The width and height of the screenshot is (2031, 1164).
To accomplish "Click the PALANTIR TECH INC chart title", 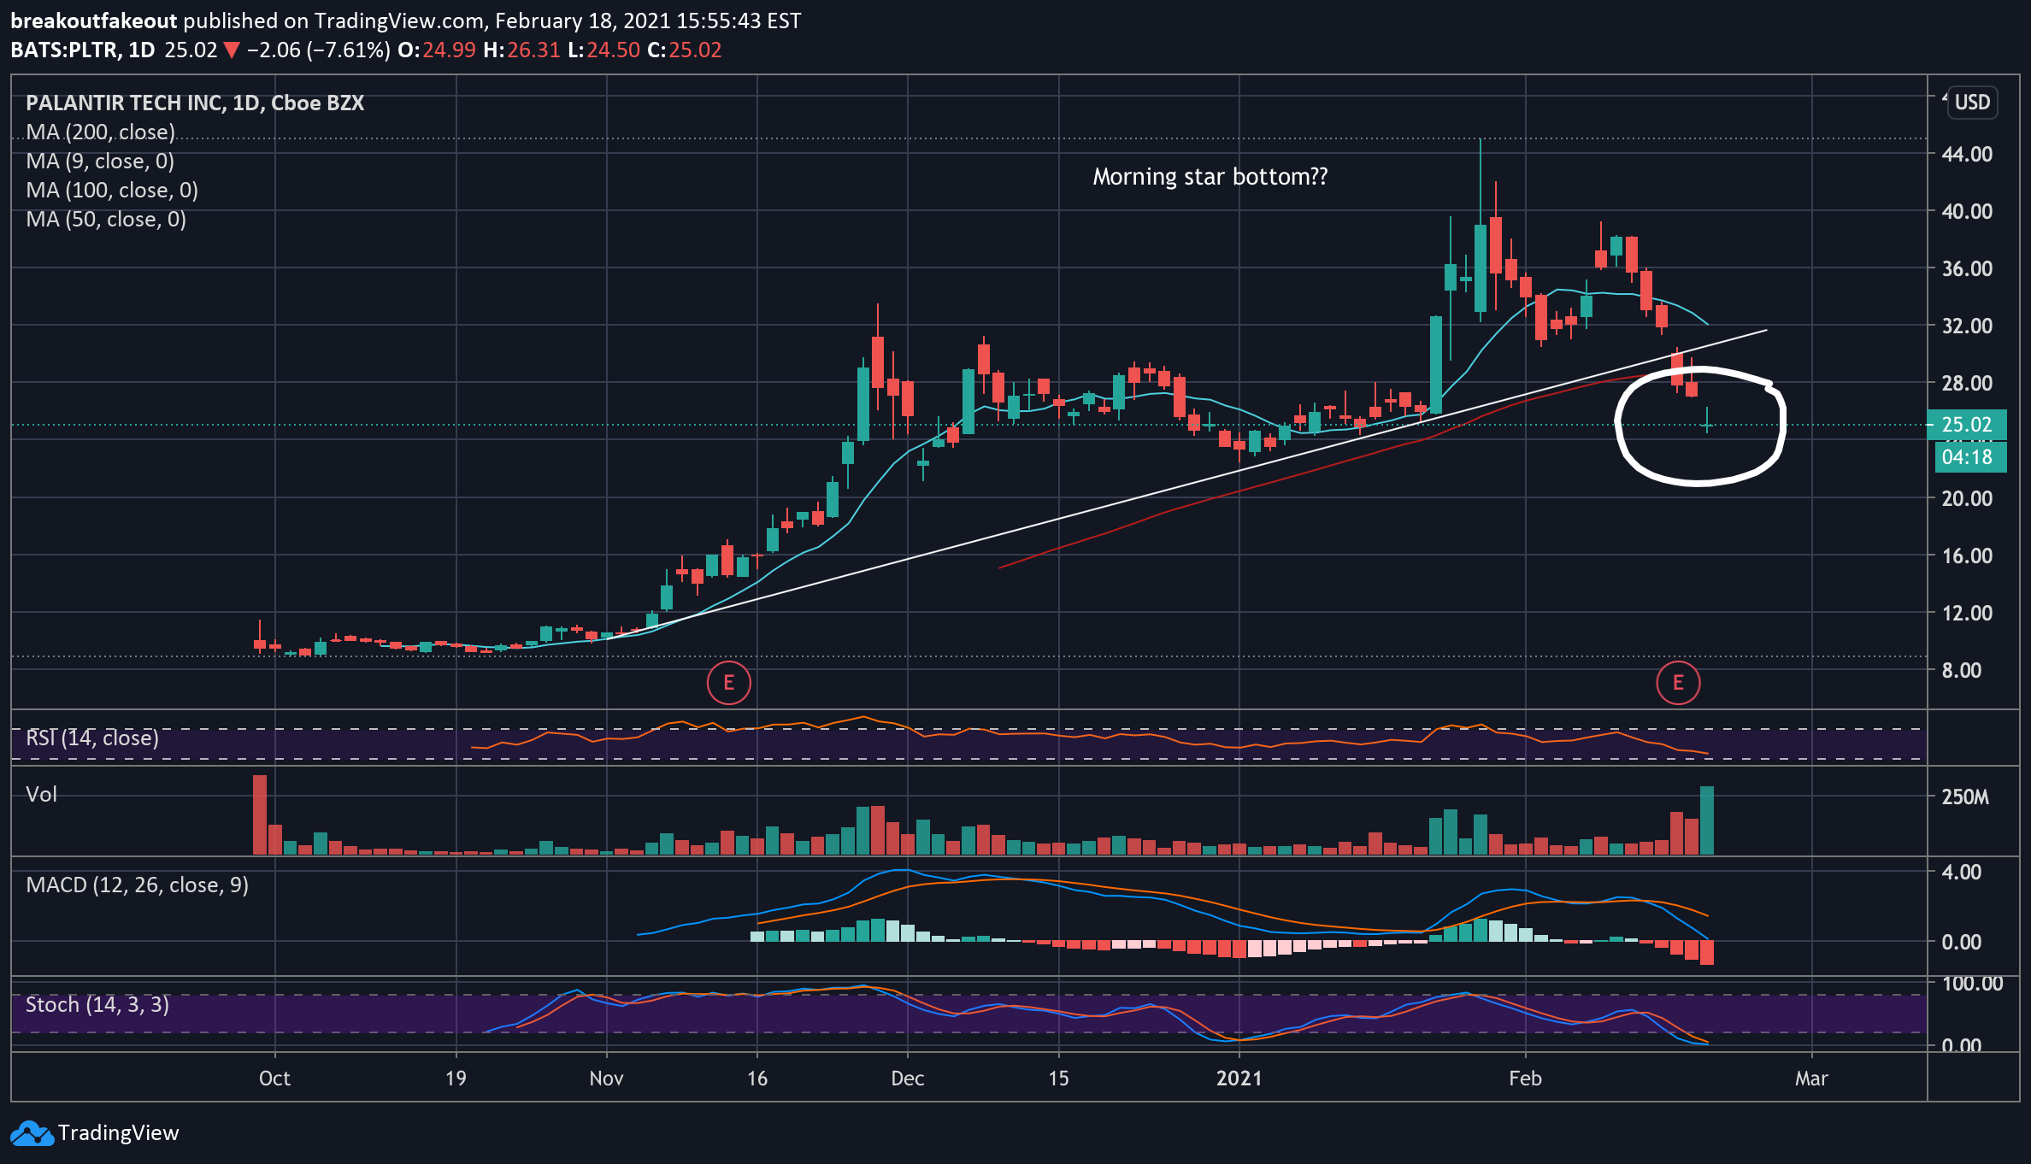I will 195,103.
